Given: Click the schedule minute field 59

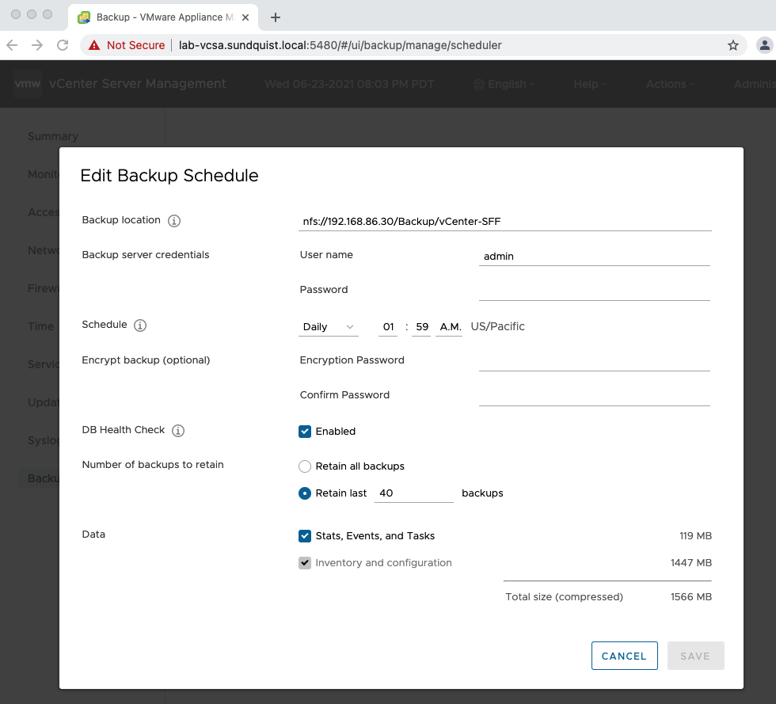Looking at the screenshot, I should pos(421,327).
